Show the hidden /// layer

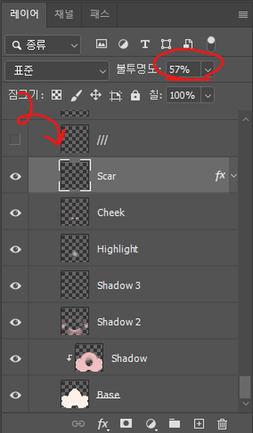15,139
